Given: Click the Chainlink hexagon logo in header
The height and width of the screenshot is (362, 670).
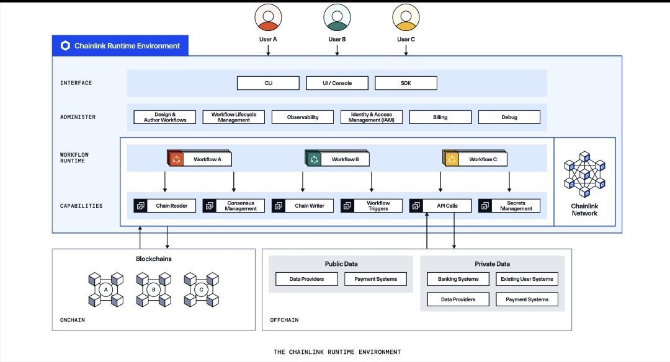Looking at the screenshot, I should [65, 46].
